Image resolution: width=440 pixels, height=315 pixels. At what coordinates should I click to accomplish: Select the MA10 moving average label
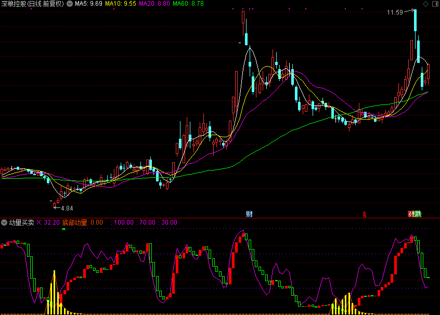click(x=121, y=4)
